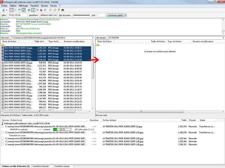Open the Édition menu
The image size is (225, 168).
tap(13, 6)
